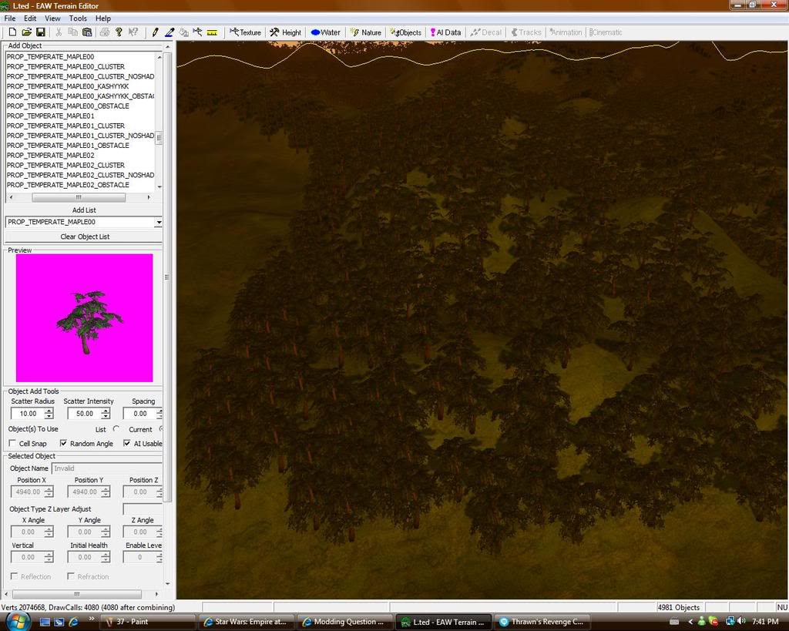Click the Decal toolbar item
This screenshot has width=789, height=631.
[x=485, y=32]
